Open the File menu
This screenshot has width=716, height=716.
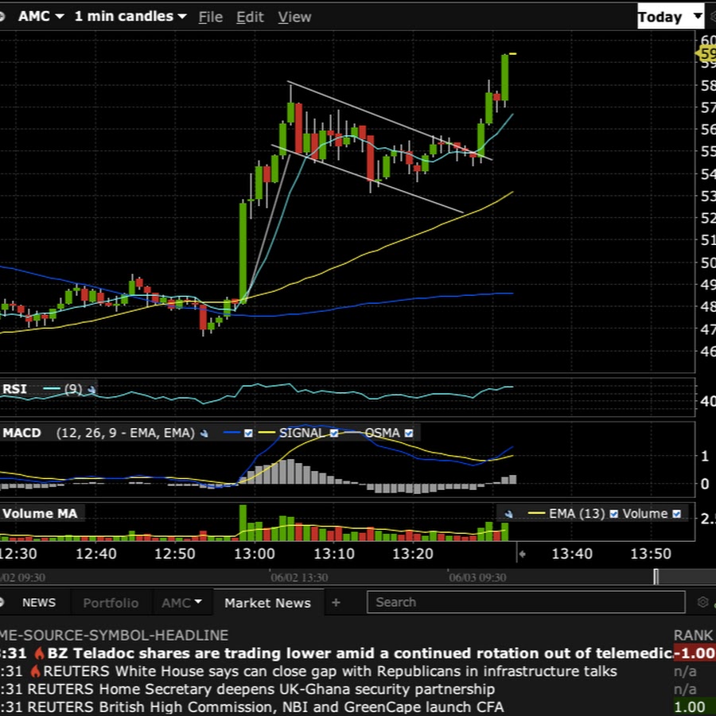pos(210,17)
